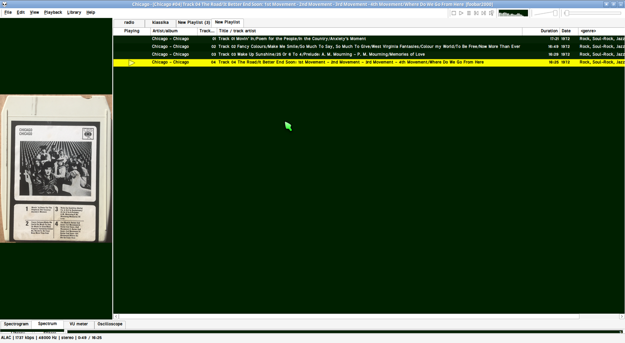Image resolution: width=625 pixels, height=343 pixels.
Task: Select the New Playlist tab
Action: click(228, 22)
